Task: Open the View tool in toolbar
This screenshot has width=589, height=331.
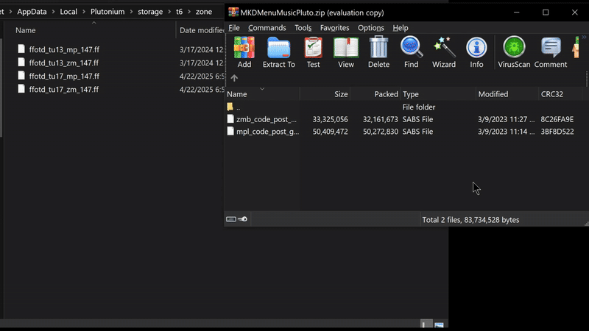Action: 345,51
